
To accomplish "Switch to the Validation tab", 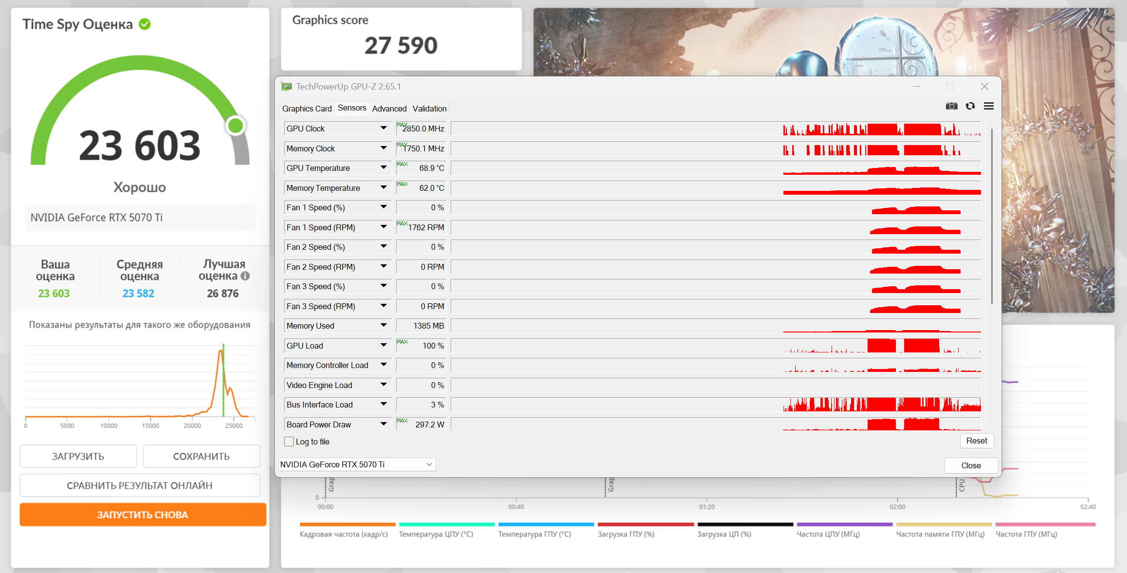I will point(429,109).
